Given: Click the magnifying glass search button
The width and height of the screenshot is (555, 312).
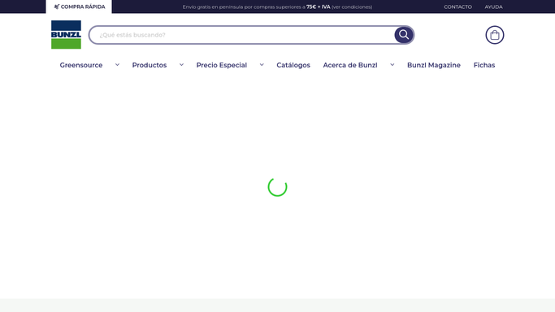Looking at the screenshot, I should click(x=404, y=35).
